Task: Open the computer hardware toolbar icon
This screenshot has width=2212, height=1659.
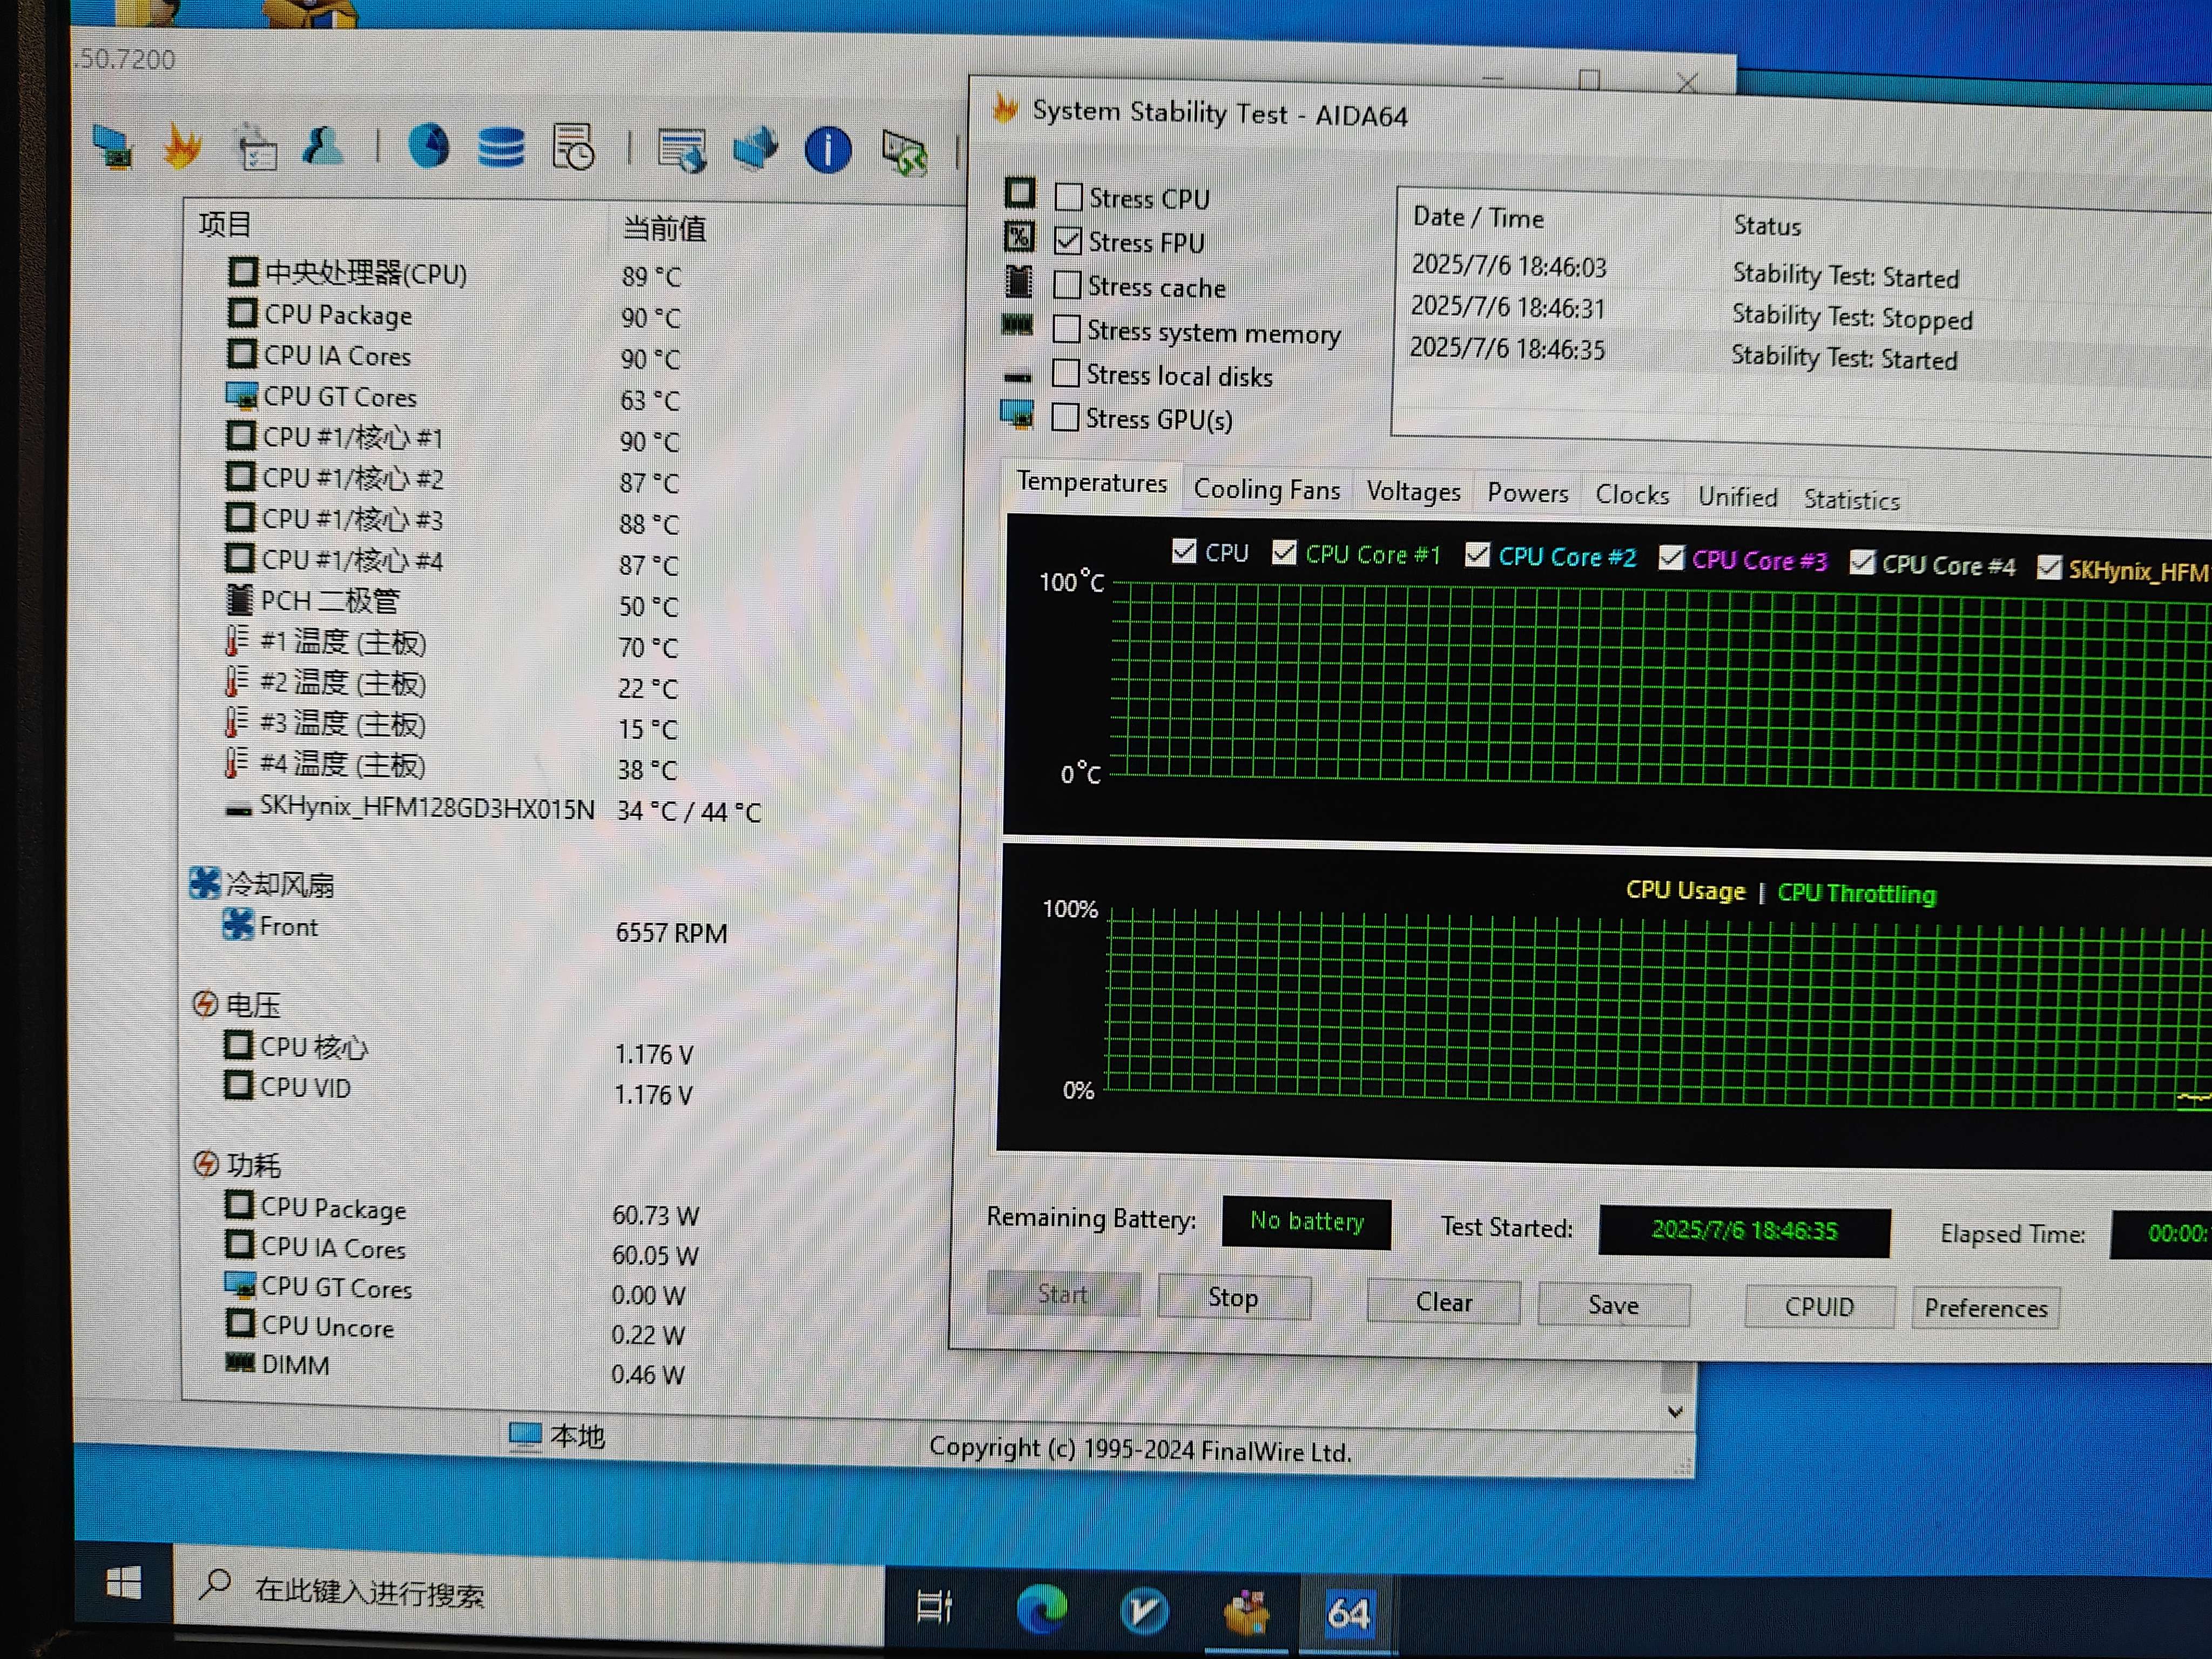Action: pos(113,148)
